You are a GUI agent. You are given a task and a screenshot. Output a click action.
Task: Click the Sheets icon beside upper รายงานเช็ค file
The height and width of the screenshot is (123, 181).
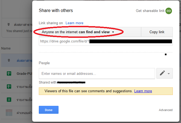[x=9, y=87]
